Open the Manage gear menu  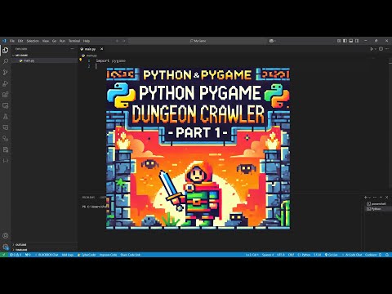pyautogui.click(x=6, y=247)
